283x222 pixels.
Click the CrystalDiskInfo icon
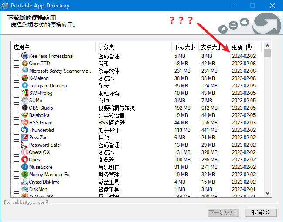pyautogui.click(x=25, y=182)
